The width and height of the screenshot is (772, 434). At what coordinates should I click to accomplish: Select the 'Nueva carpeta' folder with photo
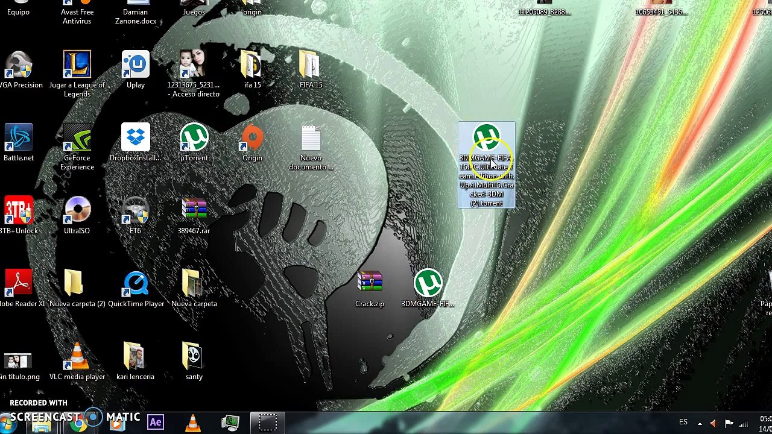[x=194, y=289]
